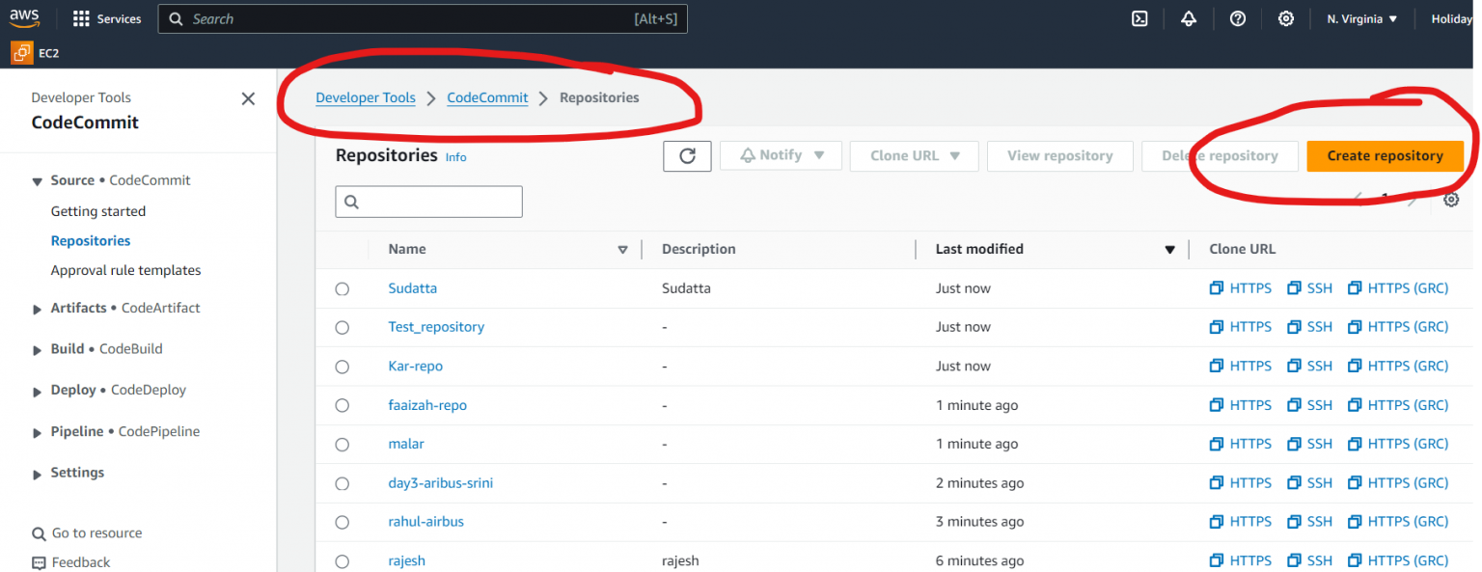This screenshot has width=1482, height=572.
Task: Click the Delete repository button
Action: [1221, 155]
